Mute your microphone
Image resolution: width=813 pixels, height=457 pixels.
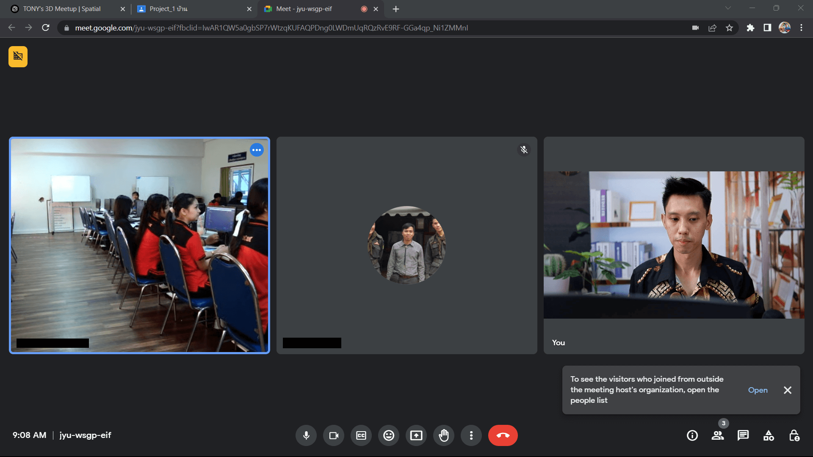point(306,435)
